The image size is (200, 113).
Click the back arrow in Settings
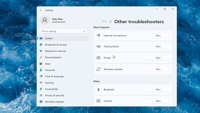pos(41,10)
